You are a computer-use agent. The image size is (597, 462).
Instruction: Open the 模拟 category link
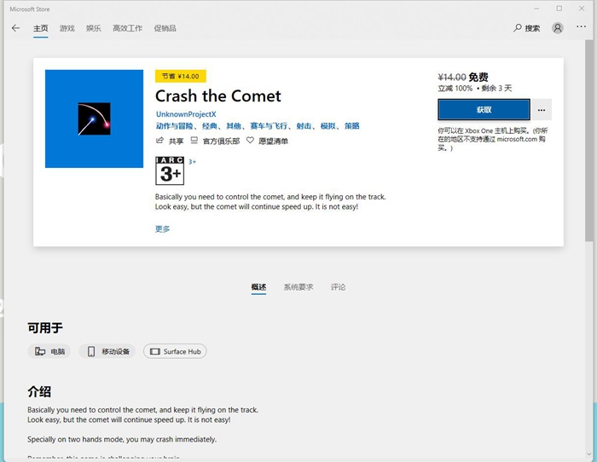[x=327, y=126]
